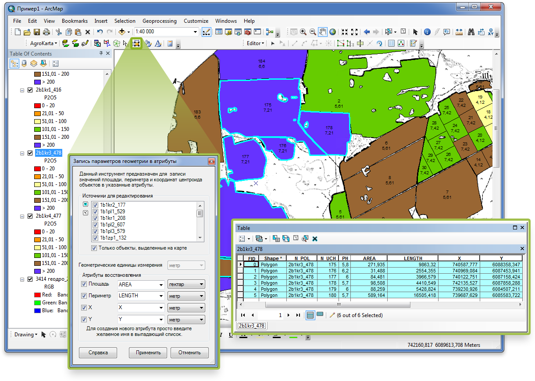Click the Measure ruler tool
Screen dimensions: 535x381
coord(460,32)
